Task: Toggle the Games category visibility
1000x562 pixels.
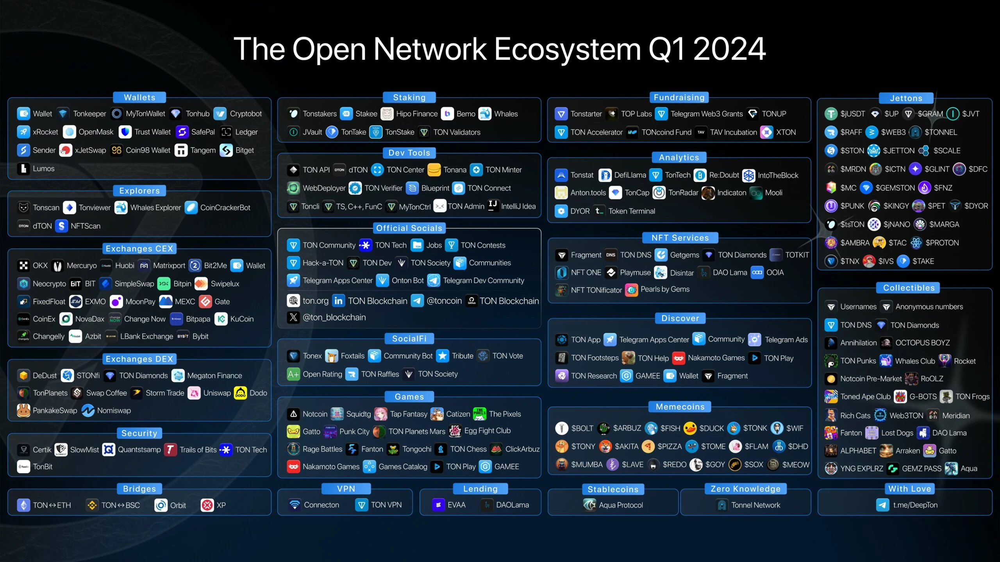Action: pyautogui.click(x=410, y=397)
